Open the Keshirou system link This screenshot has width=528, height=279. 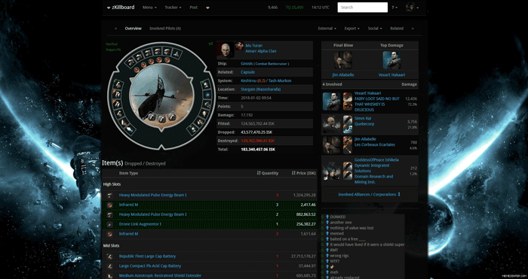pos(248,81)
